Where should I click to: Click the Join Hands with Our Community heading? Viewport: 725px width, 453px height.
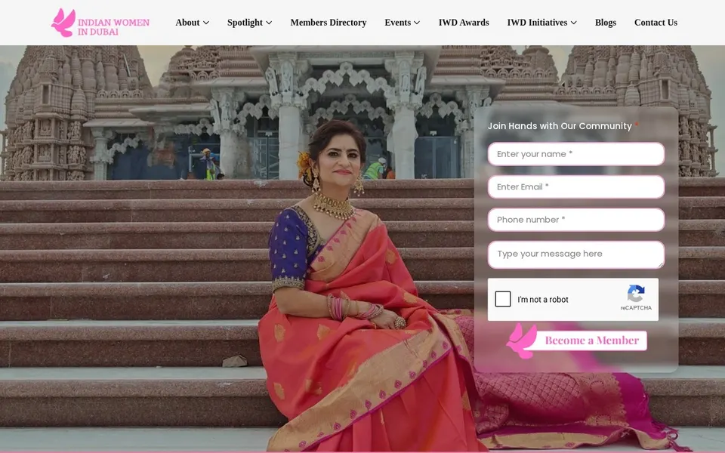[560, 126]
